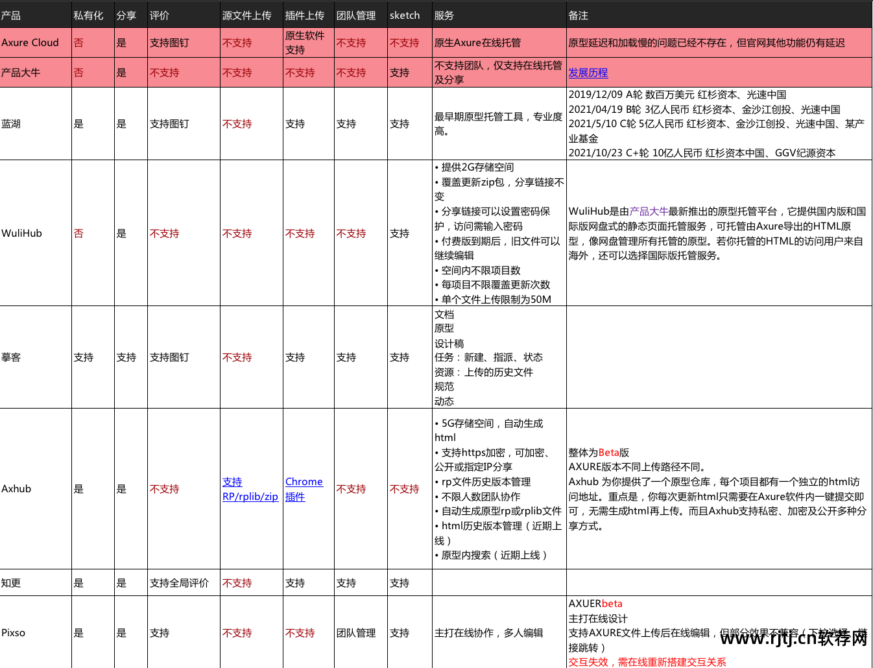Image resolution: width=873 pixels, height=668 pixels.
Task: Open the purple 产品大牛 link in WuliHub notes
Action: click(649, 211)
